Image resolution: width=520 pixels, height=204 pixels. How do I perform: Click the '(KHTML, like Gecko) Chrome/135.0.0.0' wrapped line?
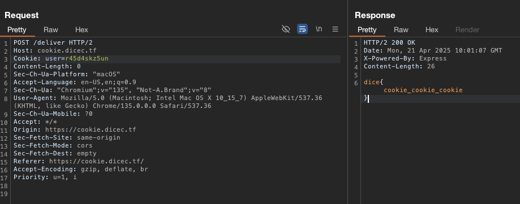tap(113, 106)
